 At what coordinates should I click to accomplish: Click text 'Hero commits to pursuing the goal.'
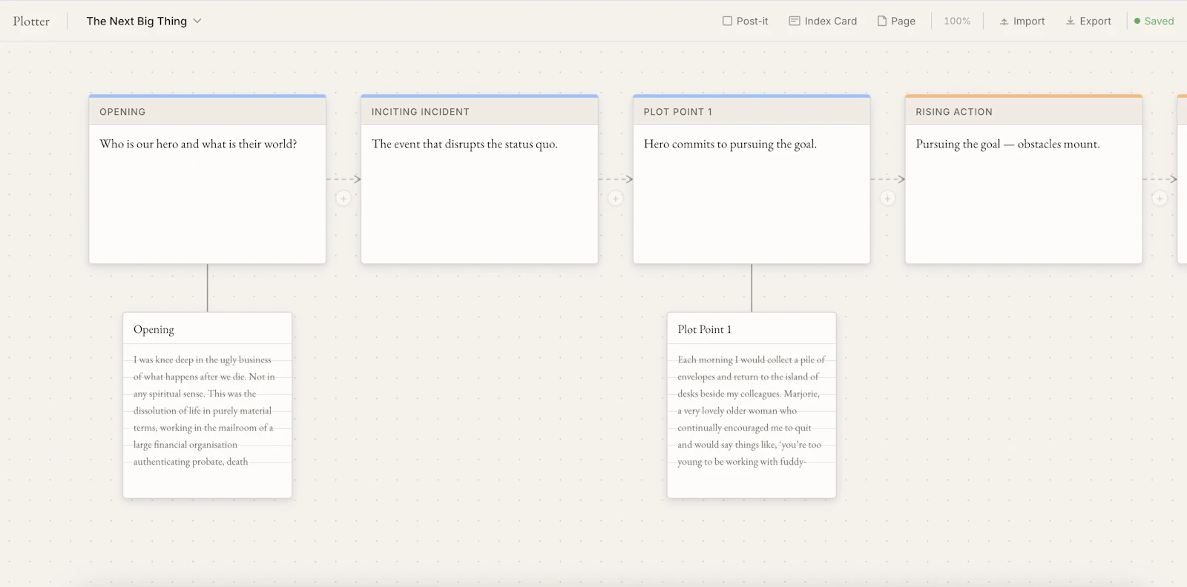coord(730,144)
